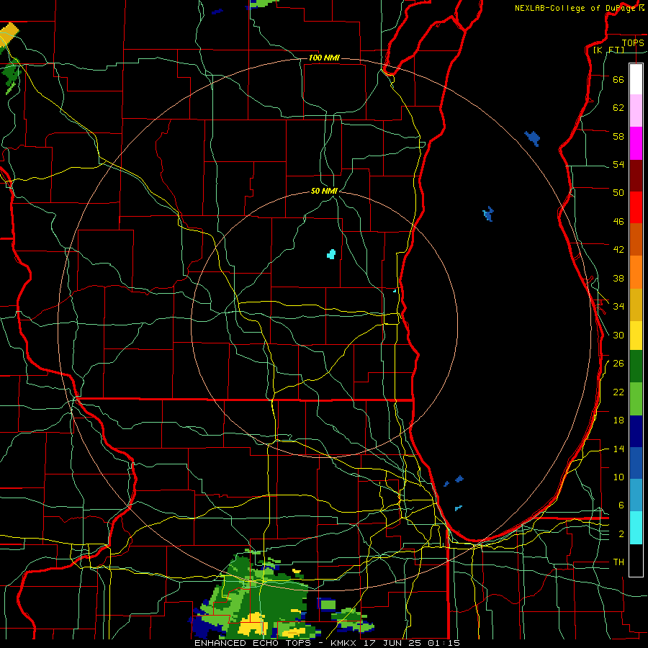
Task: Click the black TH legend swatch
Action: 636,560
